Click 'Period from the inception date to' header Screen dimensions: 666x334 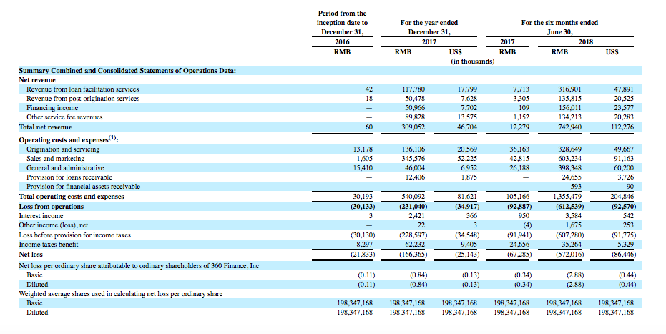tap(341, 18)
